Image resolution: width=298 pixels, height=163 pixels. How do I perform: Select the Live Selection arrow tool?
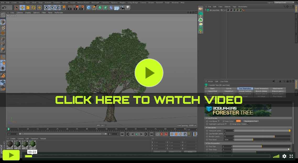point(17,8)
